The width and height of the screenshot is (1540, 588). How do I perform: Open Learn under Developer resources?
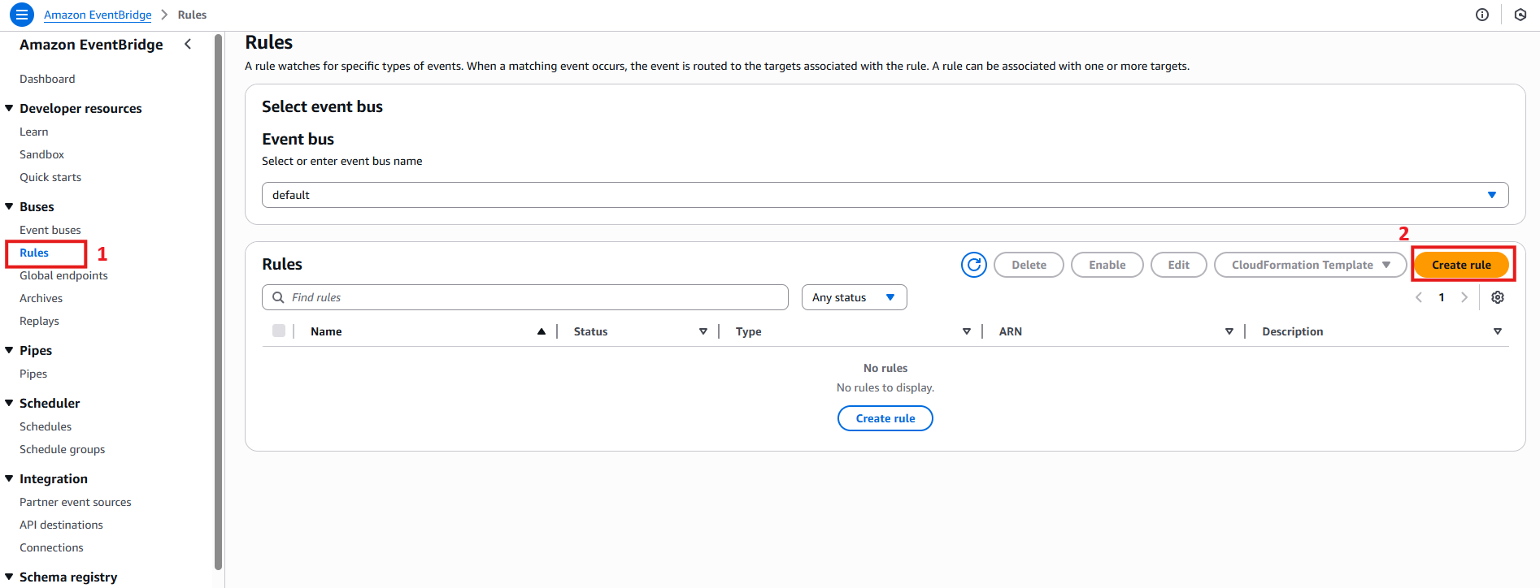(34, 132)
